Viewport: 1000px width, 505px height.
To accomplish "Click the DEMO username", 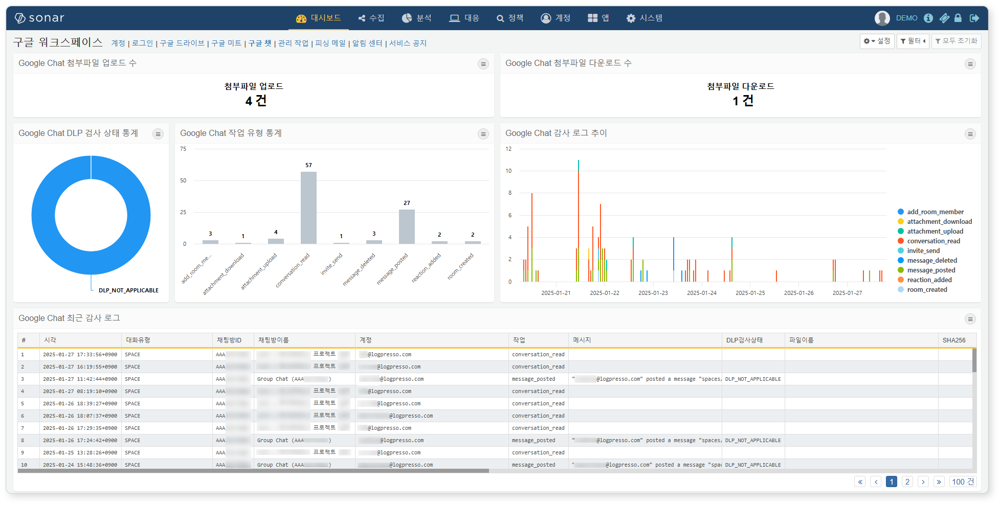I will 906,18.
